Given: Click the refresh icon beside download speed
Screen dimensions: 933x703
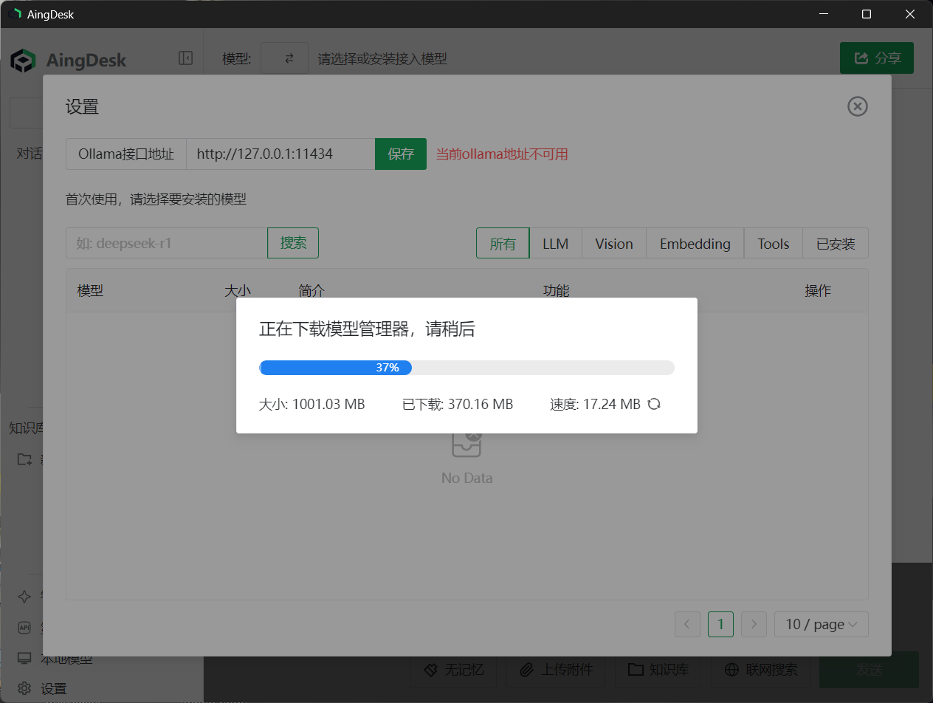Looking at the screenshot, I should point(653,404).
